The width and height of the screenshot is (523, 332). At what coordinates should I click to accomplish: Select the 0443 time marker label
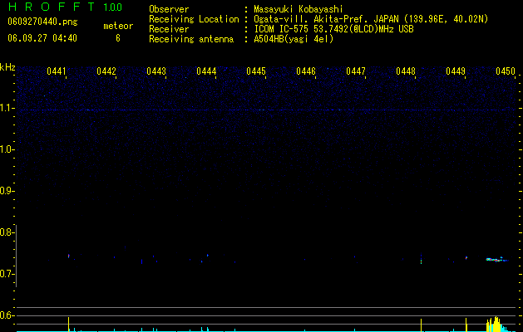(156, 71)
